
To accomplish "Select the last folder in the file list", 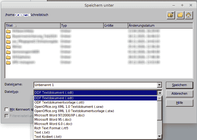I will tap(8, 62).
